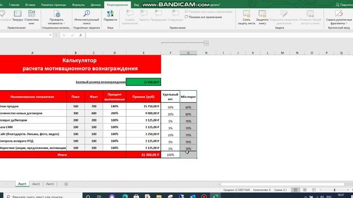Open the Главная ribbon tab
Screen dimensions: 353x198
[14, 5]
